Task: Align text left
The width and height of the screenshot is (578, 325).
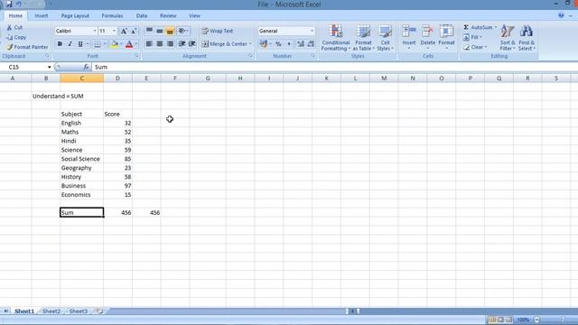Action: coord(149,44)
